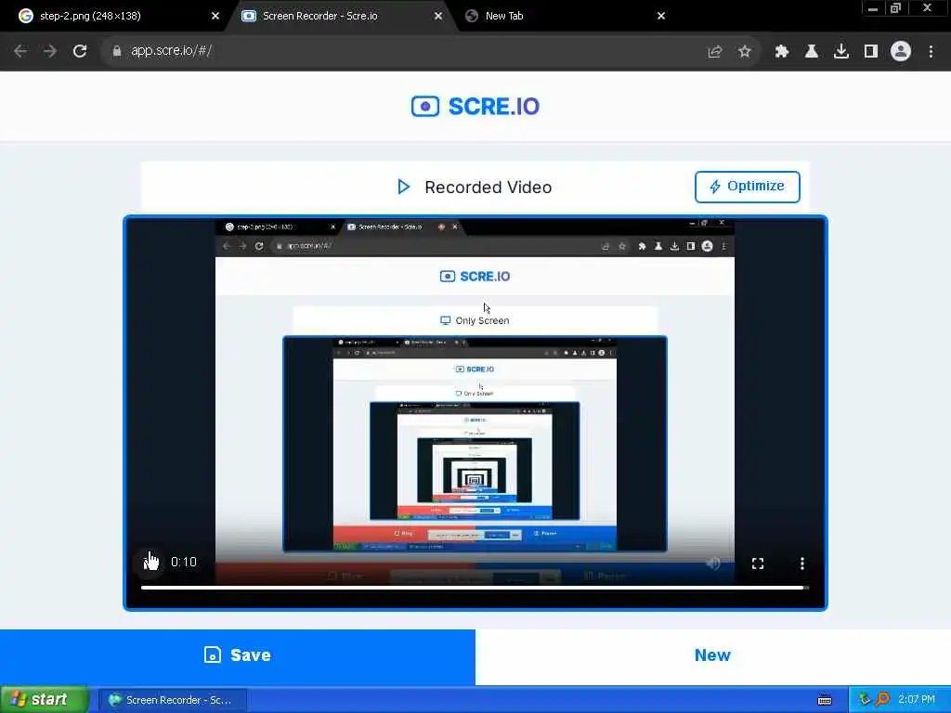
Task: Click the magnifier system tray icon
Action: [x=883, y=700]
